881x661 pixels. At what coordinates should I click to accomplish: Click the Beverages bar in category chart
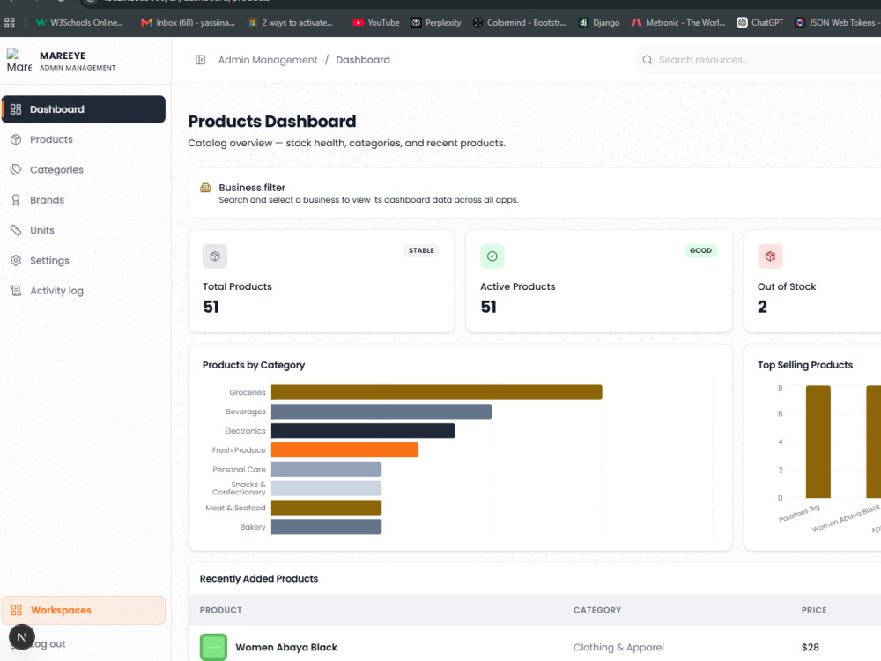coord(381,412)
